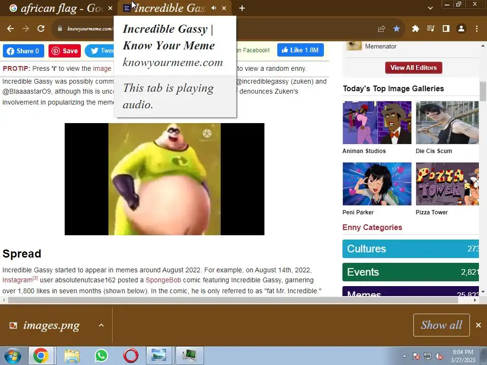This screenshot has width=487, height=365.
Task: Click the Chrome taskbar icon
Action: [x=41, y=355]
